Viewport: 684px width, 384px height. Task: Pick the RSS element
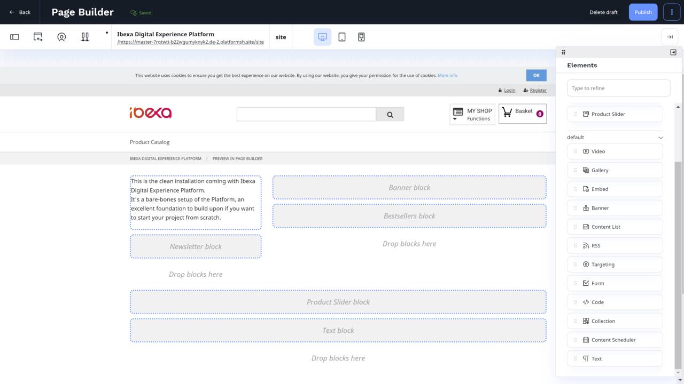pos(615,245)
